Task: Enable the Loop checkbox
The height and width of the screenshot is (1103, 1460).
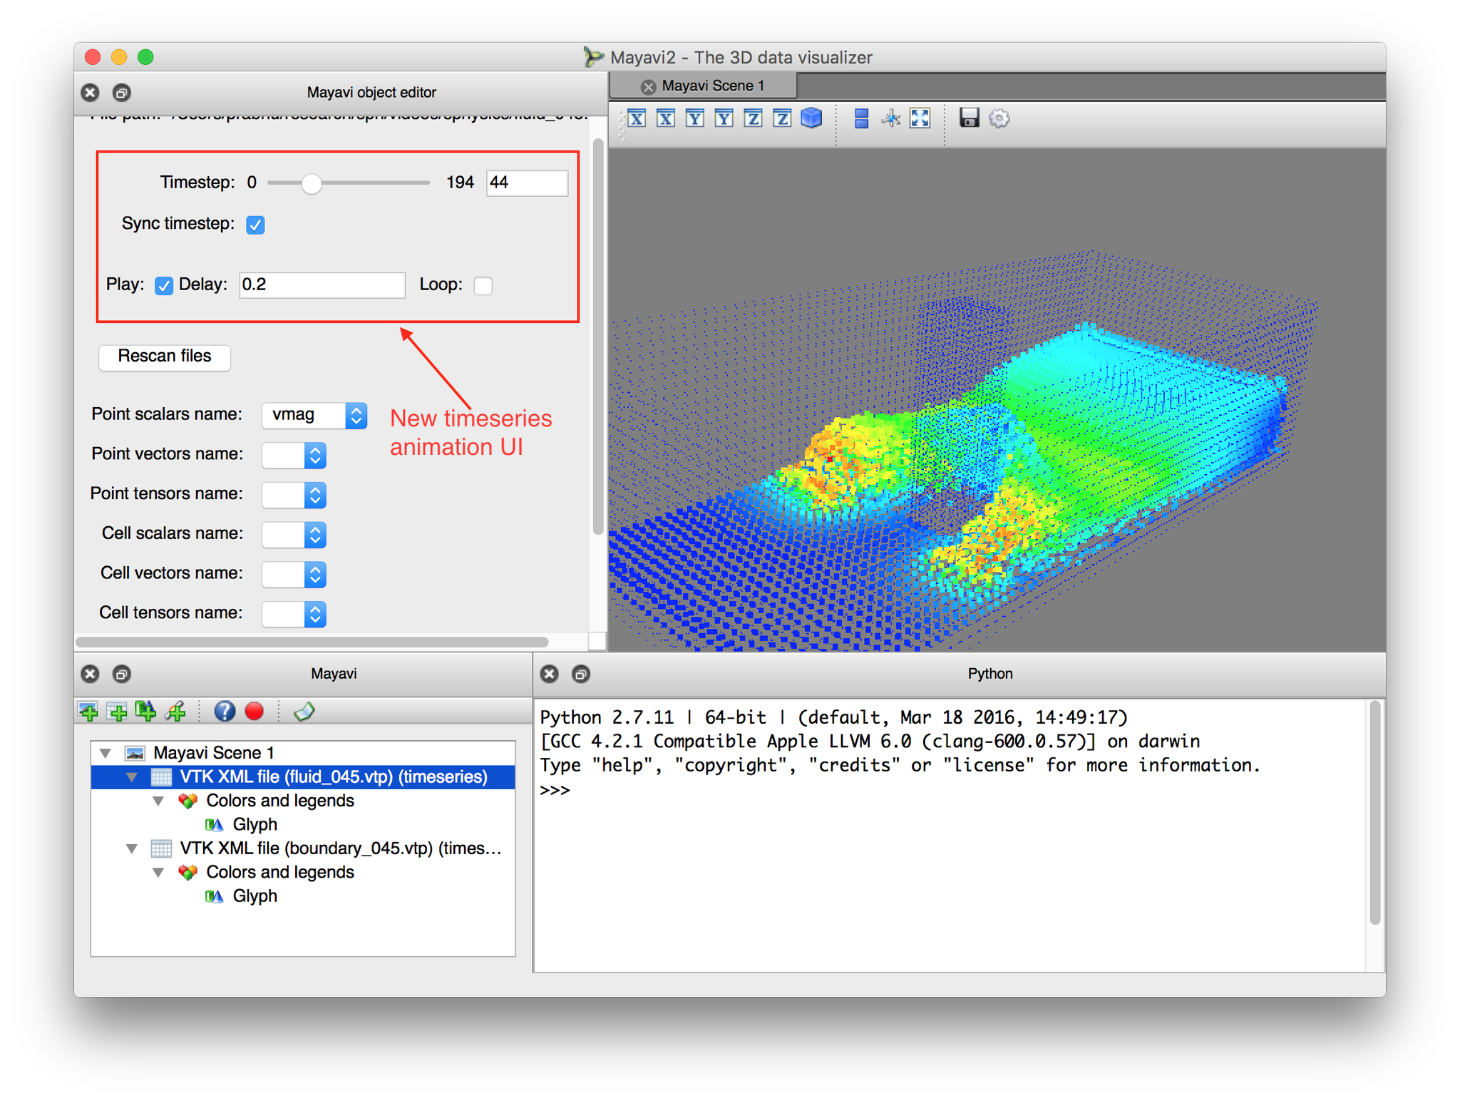Action: click(x=483, y=285)
